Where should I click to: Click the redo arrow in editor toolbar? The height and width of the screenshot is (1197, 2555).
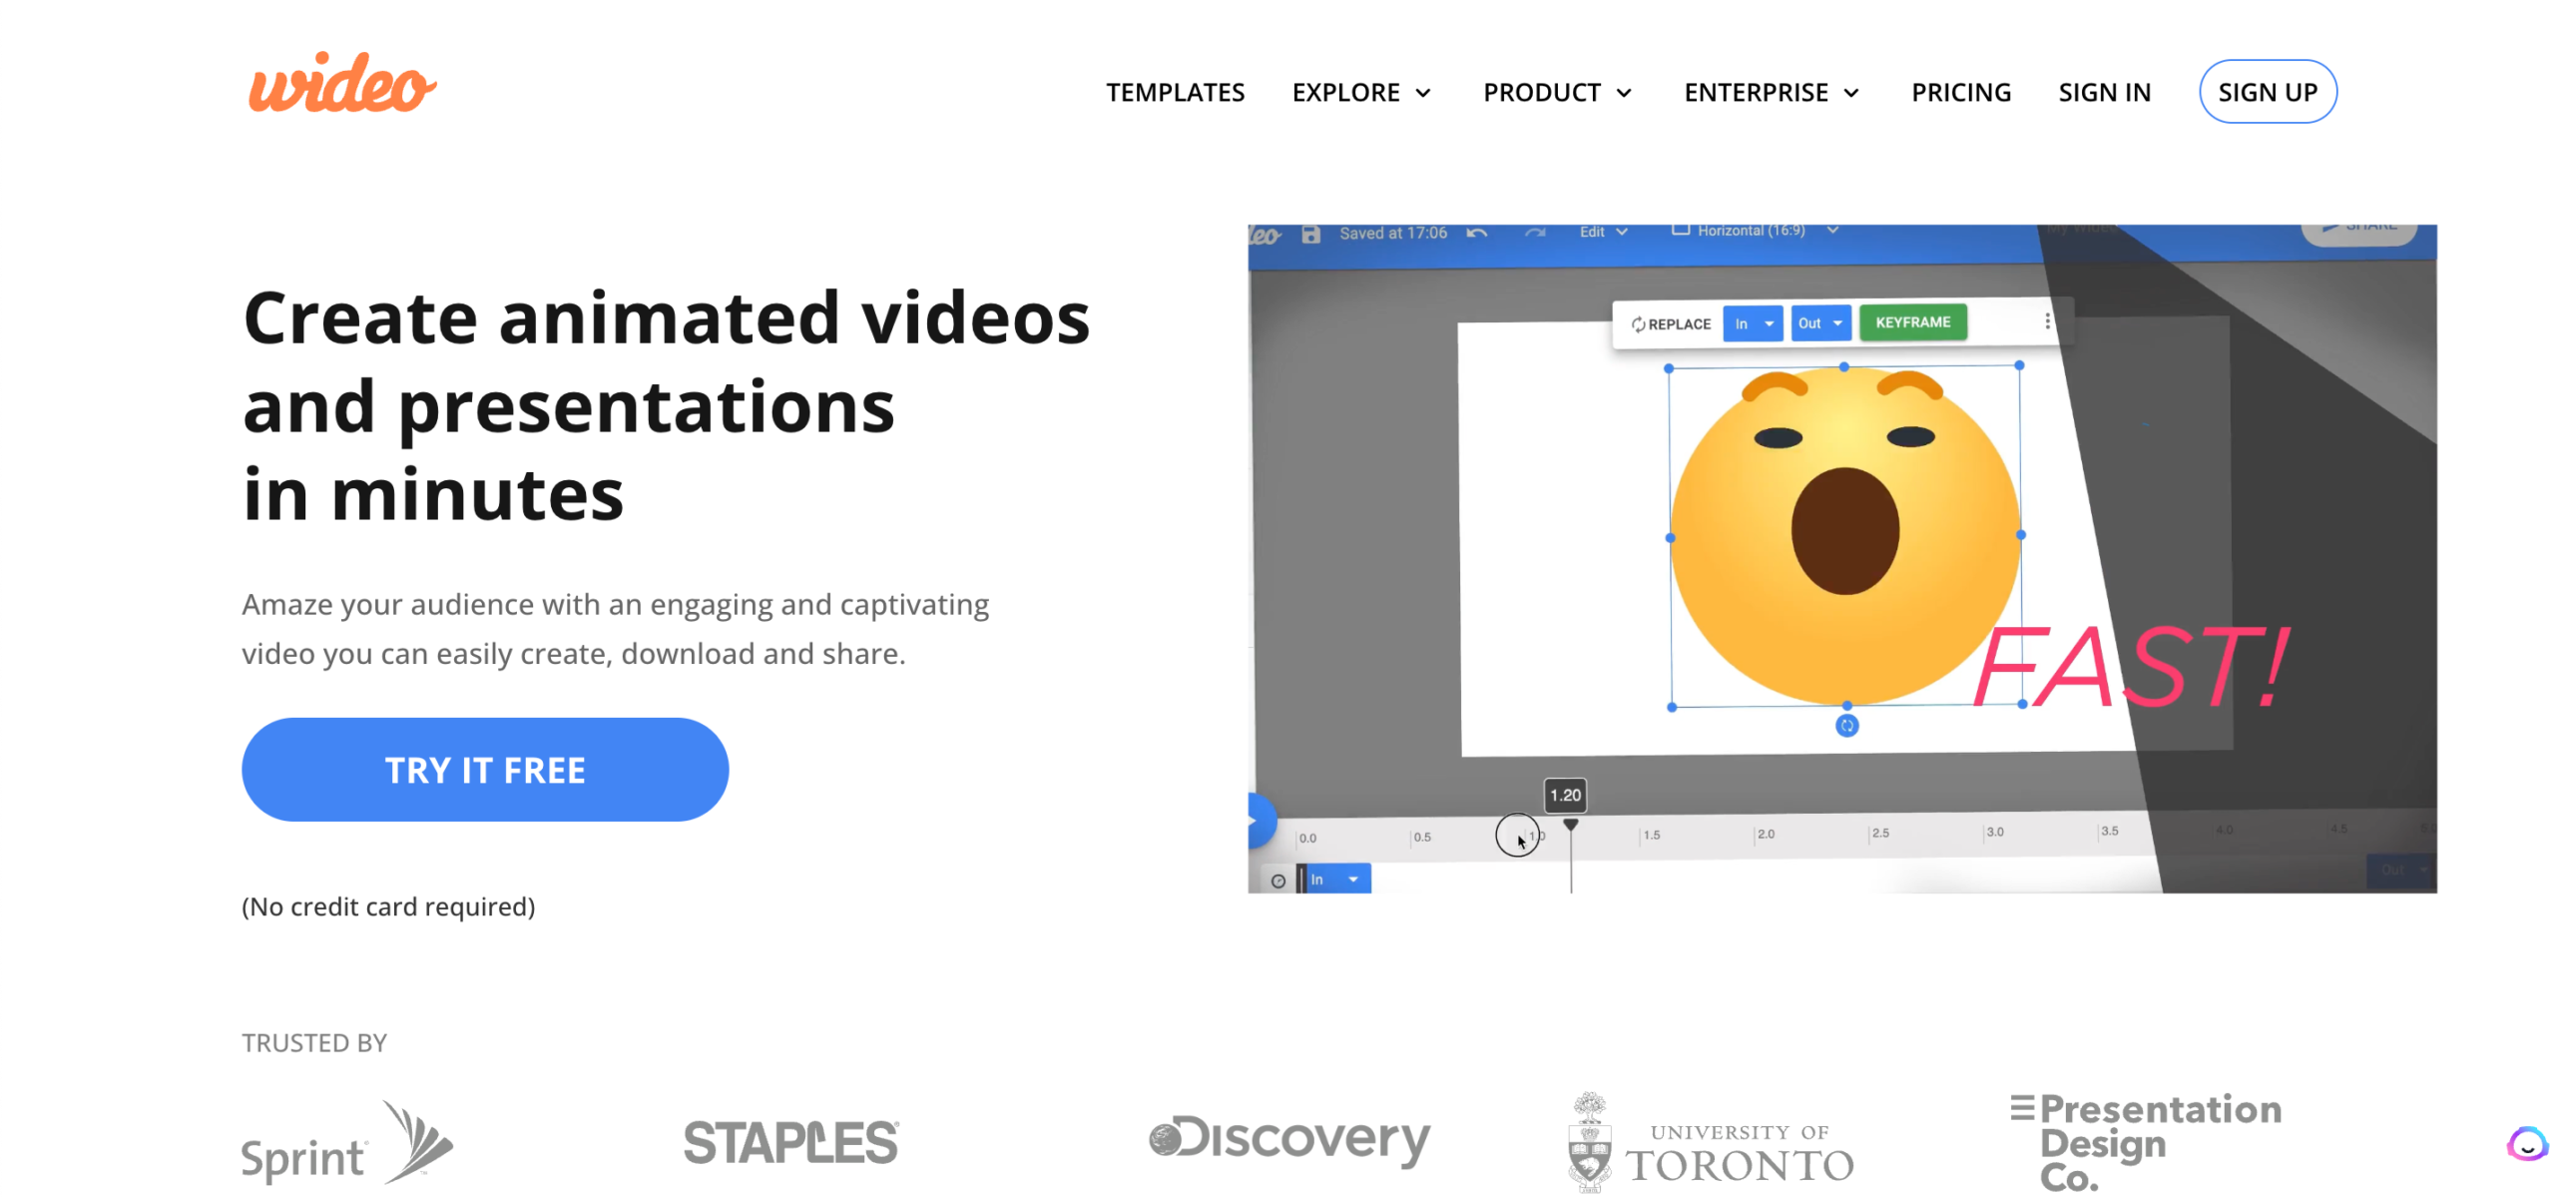(x=1534, y=233)
